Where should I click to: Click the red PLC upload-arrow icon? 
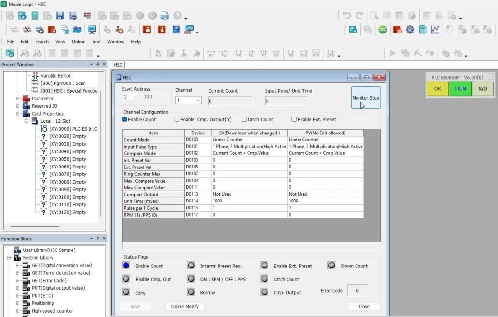tap(52, 30)
